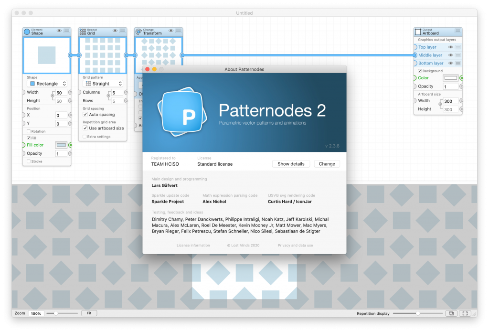Screen dimensions: 489x332
Task: Open the Artboard node menu icon
Action: point(457,31)
